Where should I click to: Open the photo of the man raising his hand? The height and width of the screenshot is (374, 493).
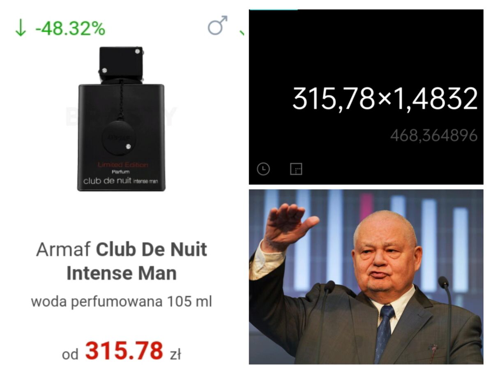coord(366,277)
